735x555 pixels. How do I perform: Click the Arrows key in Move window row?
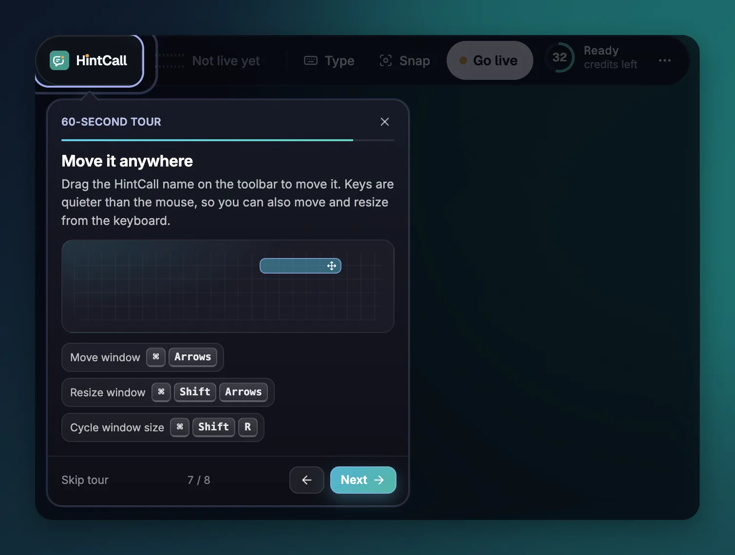193,357
